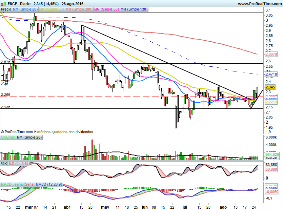Screen dimensions: 283x210
Task: Click the jul marker on time axis
Action: pos(184,207)
